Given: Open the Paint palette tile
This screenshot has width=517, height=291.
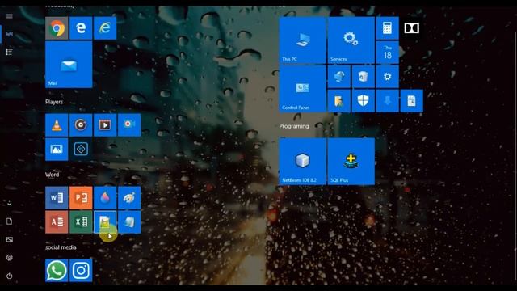Looking at the screenshot, I should 129,197.
